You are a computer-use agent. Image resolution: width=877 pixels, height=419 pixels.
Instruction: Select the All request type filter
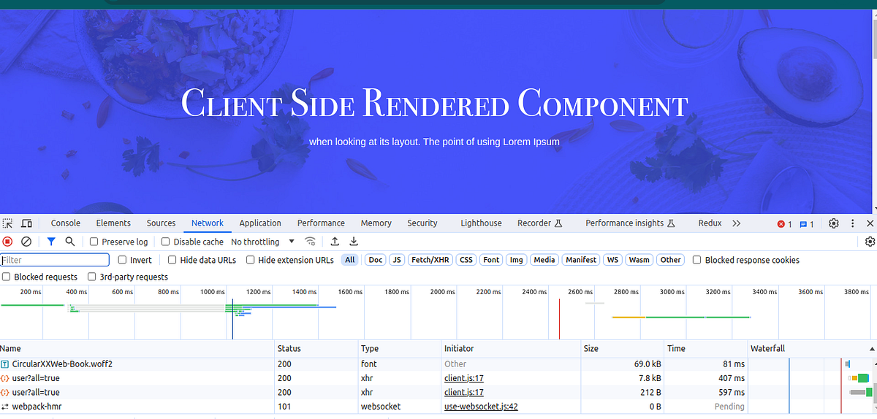(x=350, y=260)
